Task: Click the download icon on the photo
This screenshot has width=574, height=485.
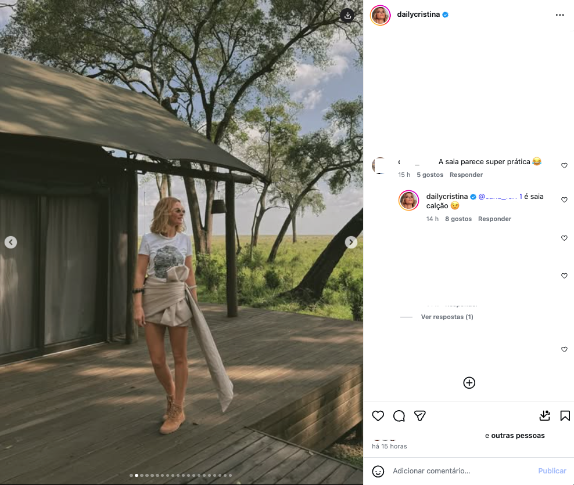Action: point(347,15)
